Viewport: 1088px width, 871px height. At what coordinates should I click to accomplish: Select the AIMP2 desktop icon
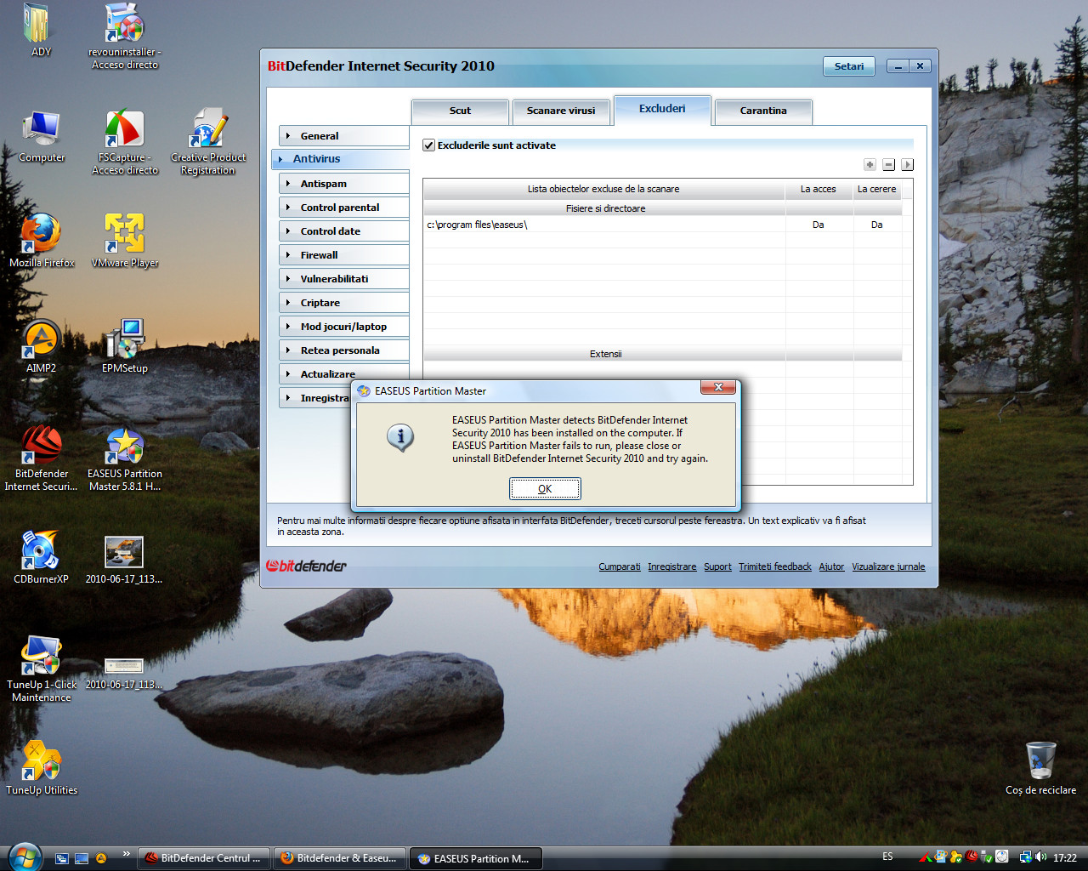pos(41,346)
